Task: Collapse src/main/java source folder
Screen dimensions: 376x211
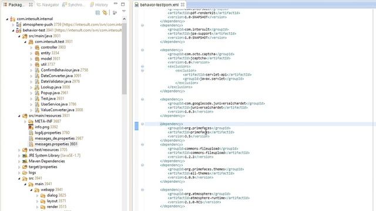Action: pos(19,36)
